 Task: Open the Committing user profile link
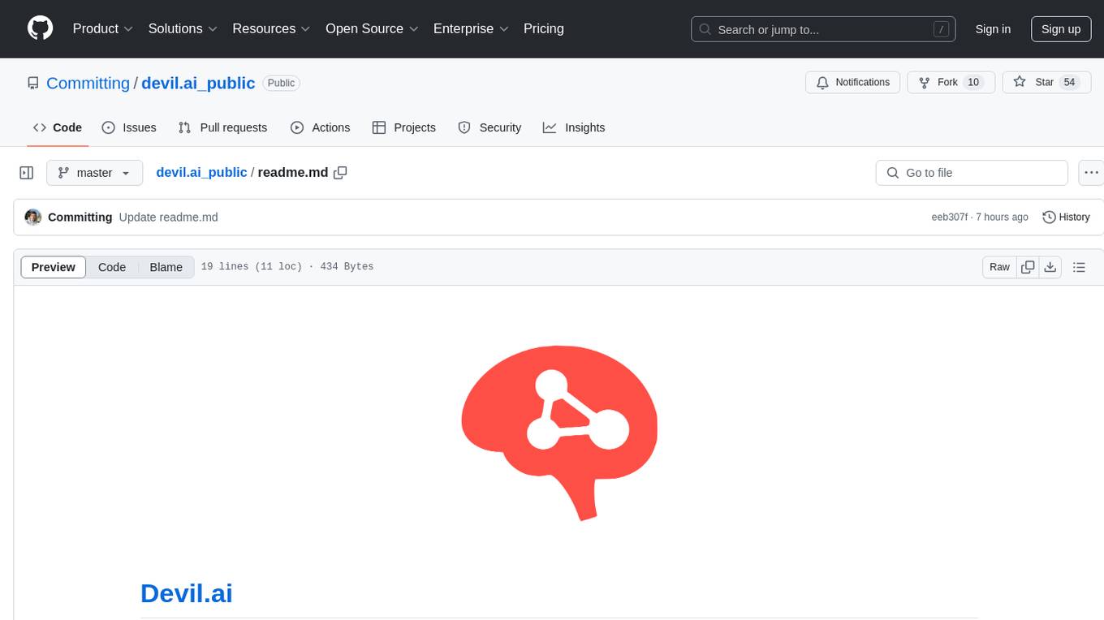88,83
